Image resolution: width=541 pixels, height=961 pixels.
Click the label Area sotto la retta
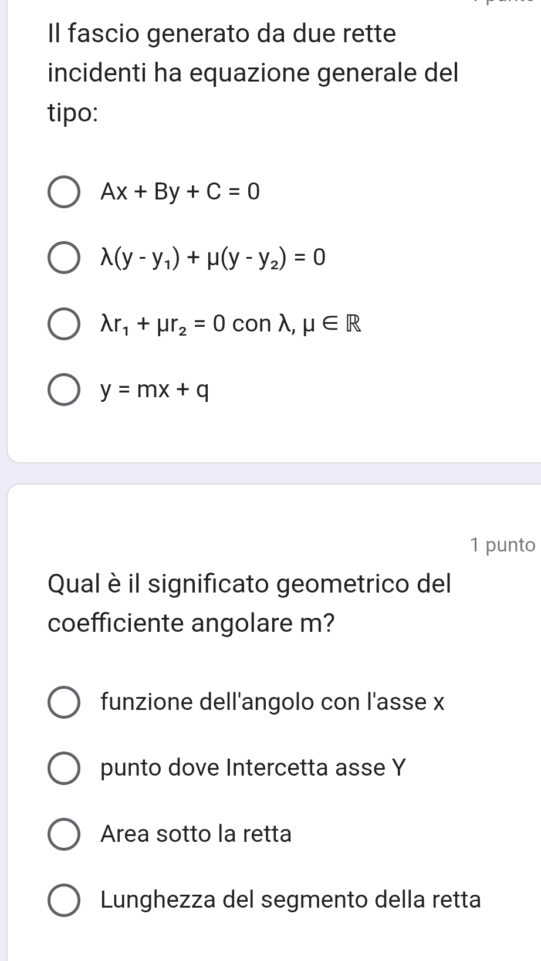pyautogui.click(x=196, y=834)
